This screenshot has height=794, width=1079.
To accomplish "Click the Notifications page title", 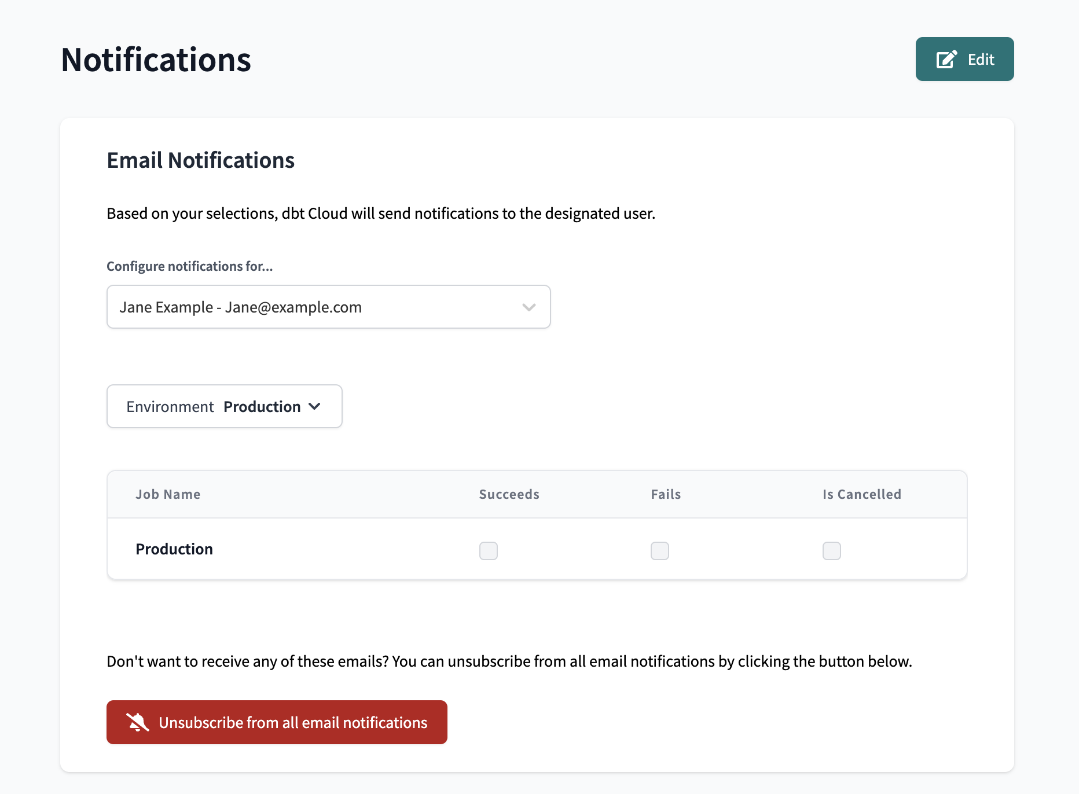I will click(x=156, y=60).
